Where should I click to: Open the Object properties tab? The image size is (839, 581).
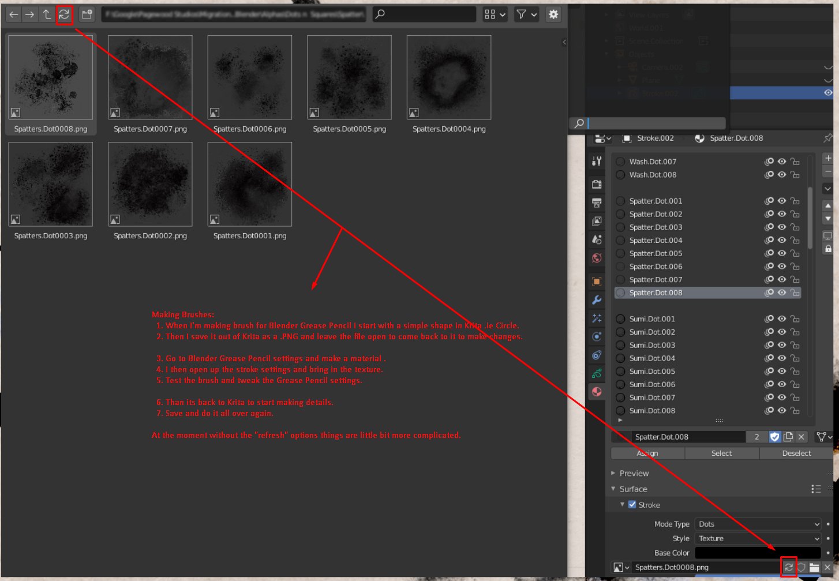597,282
